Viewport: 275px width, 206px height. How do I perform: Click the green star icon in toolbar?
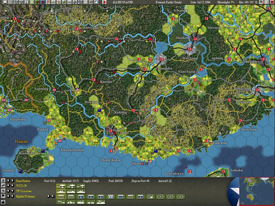[32, 2]
